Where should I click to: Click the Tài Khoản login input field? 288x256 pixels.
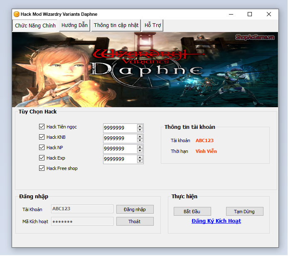pos(82,209)
